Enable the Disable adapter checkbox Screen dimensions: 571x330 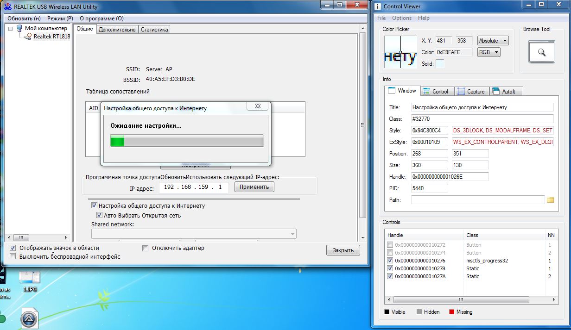[x=145, y=248]
